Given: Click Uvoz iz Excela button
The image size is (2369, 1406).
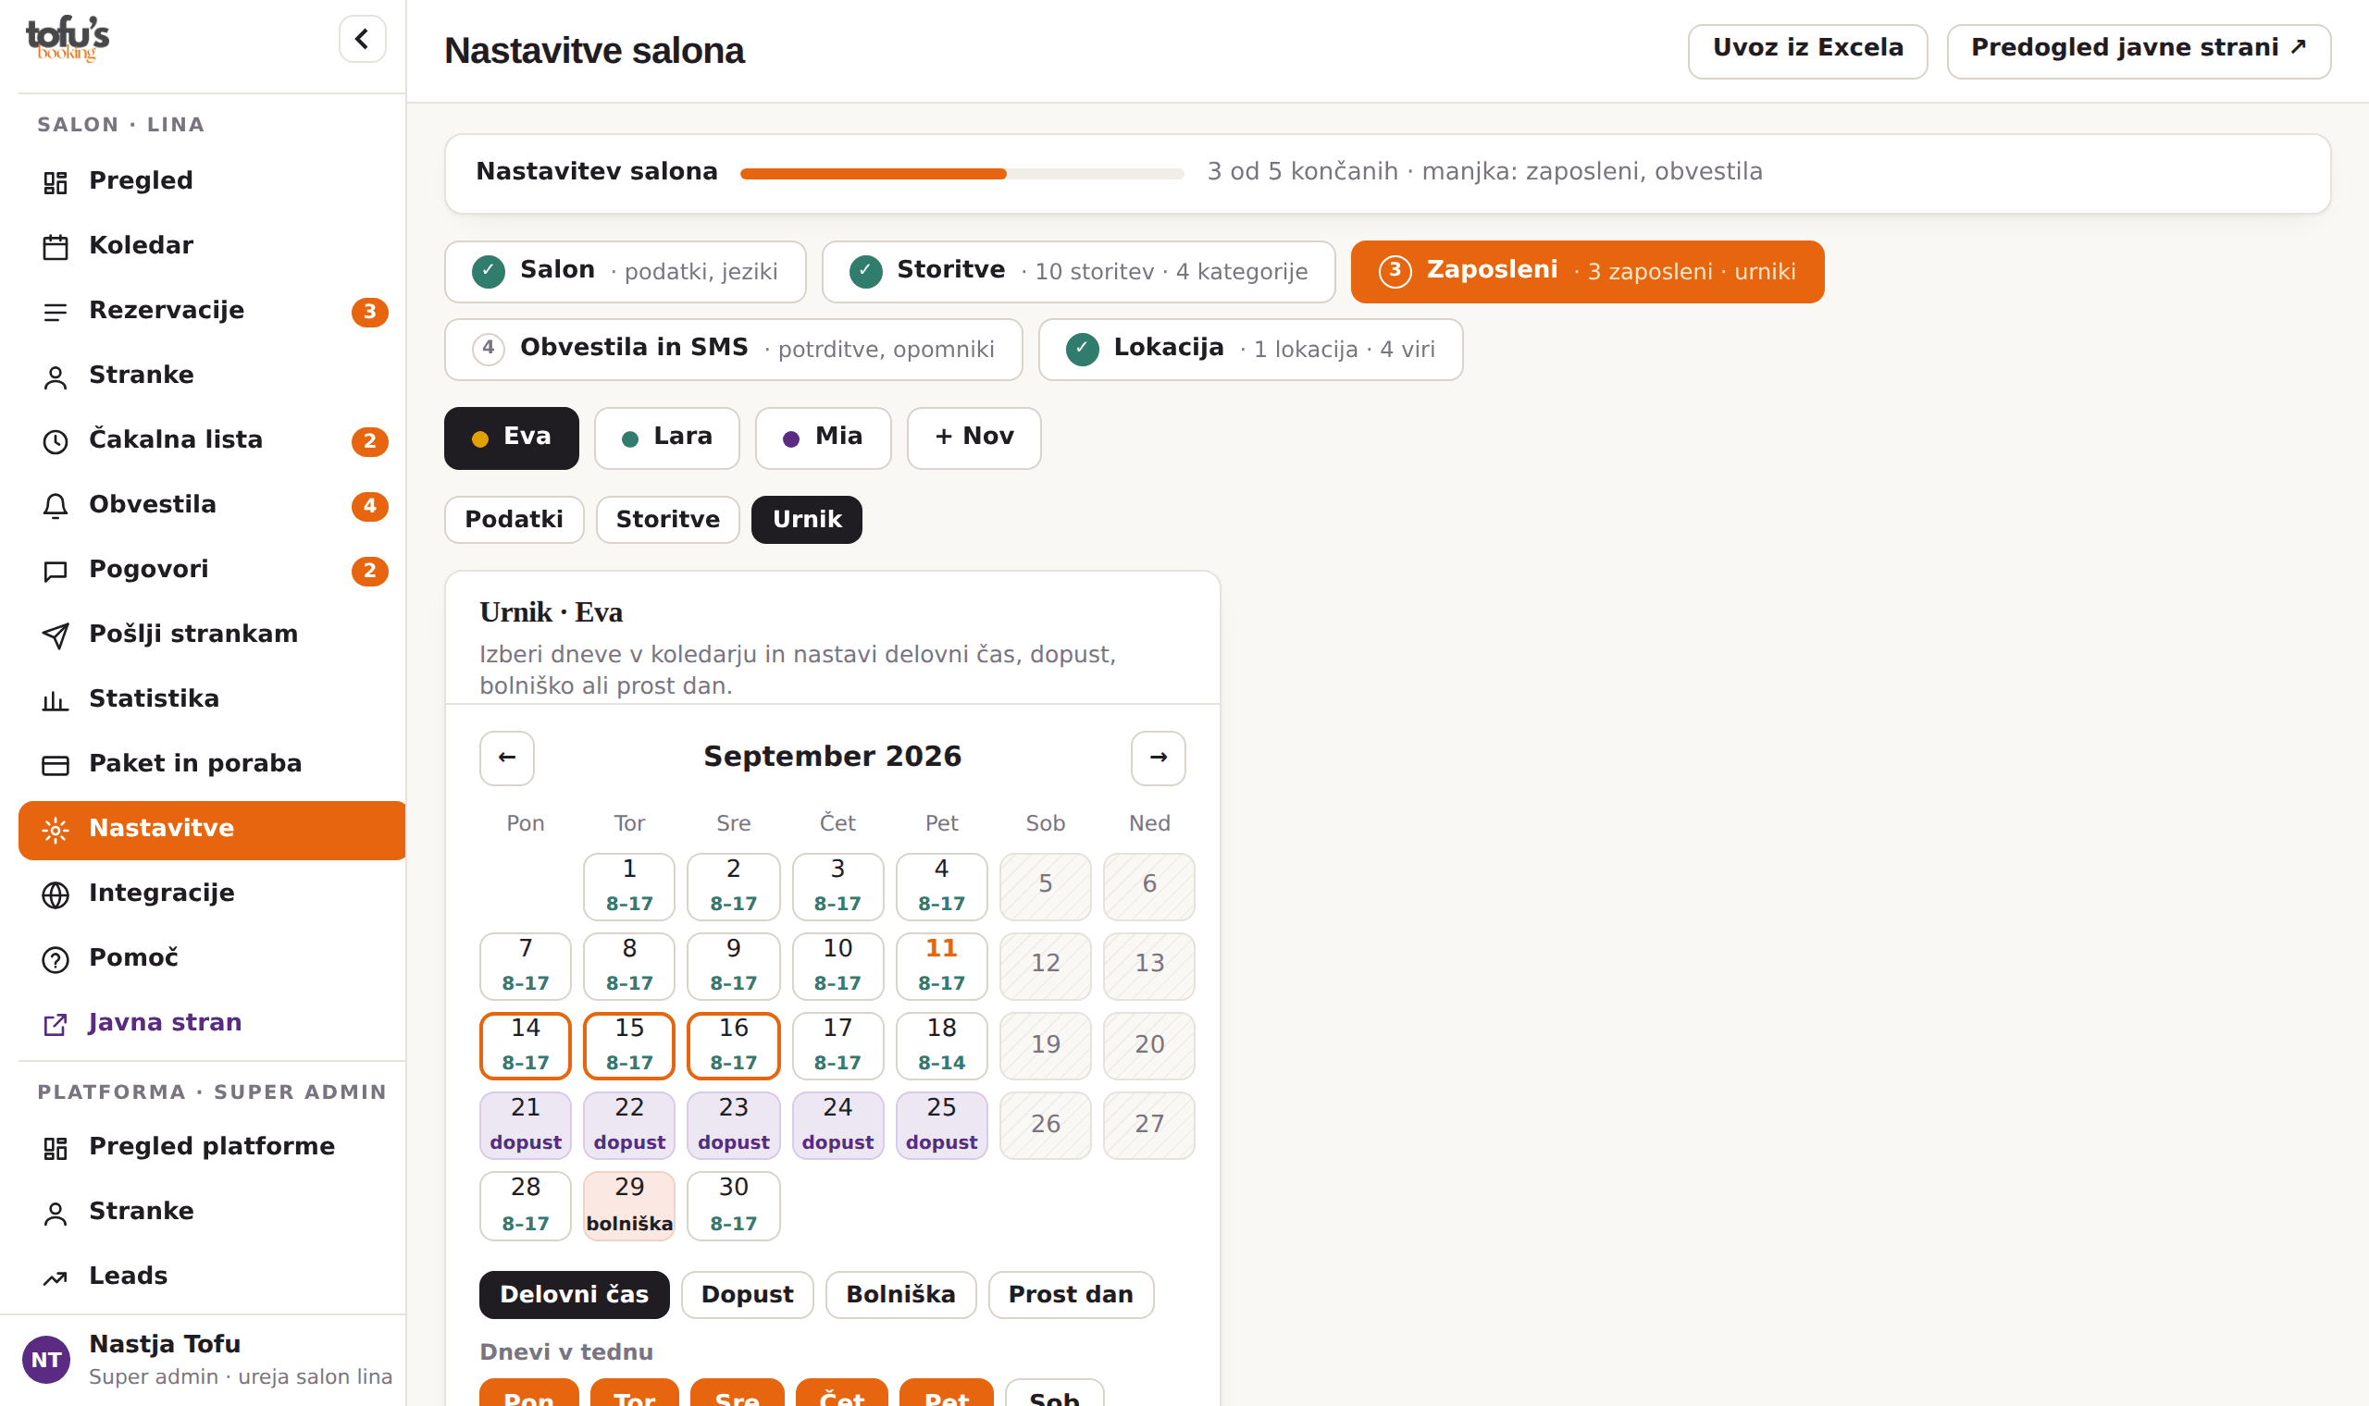Looking at the screenshot, I should (x=1807, y=50).
